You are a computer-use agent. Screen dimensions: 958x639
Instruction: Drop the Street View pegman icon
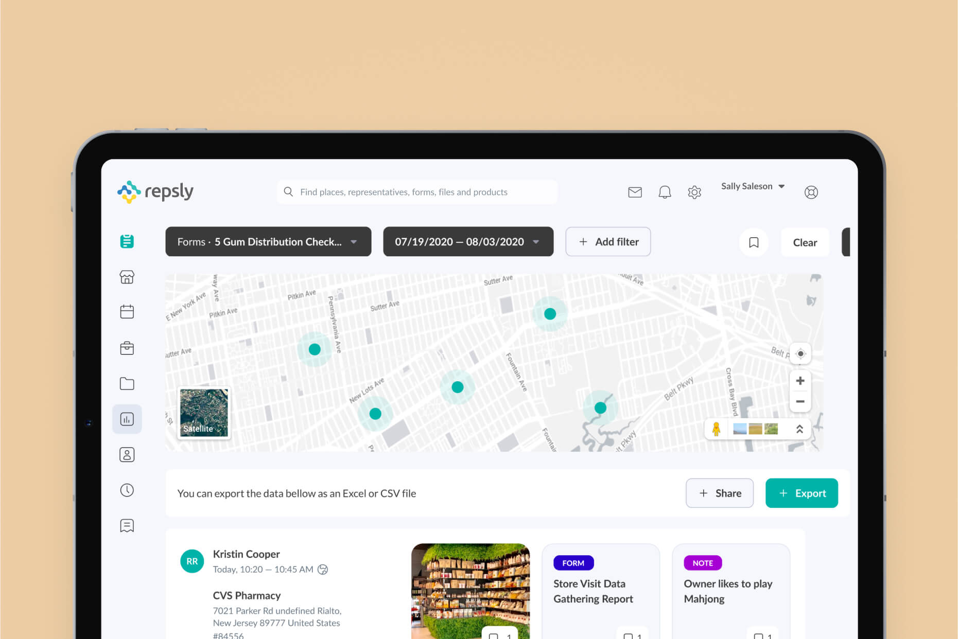coord(716,429)
